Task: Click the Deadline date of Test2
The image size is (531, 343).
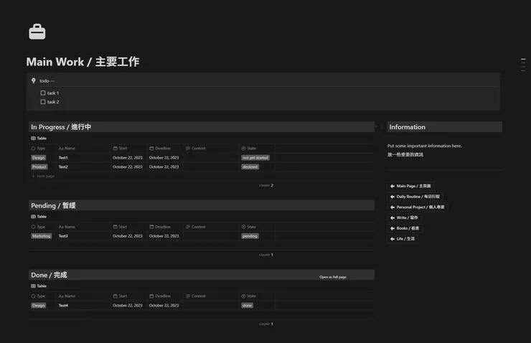Action: click(164, 166)
